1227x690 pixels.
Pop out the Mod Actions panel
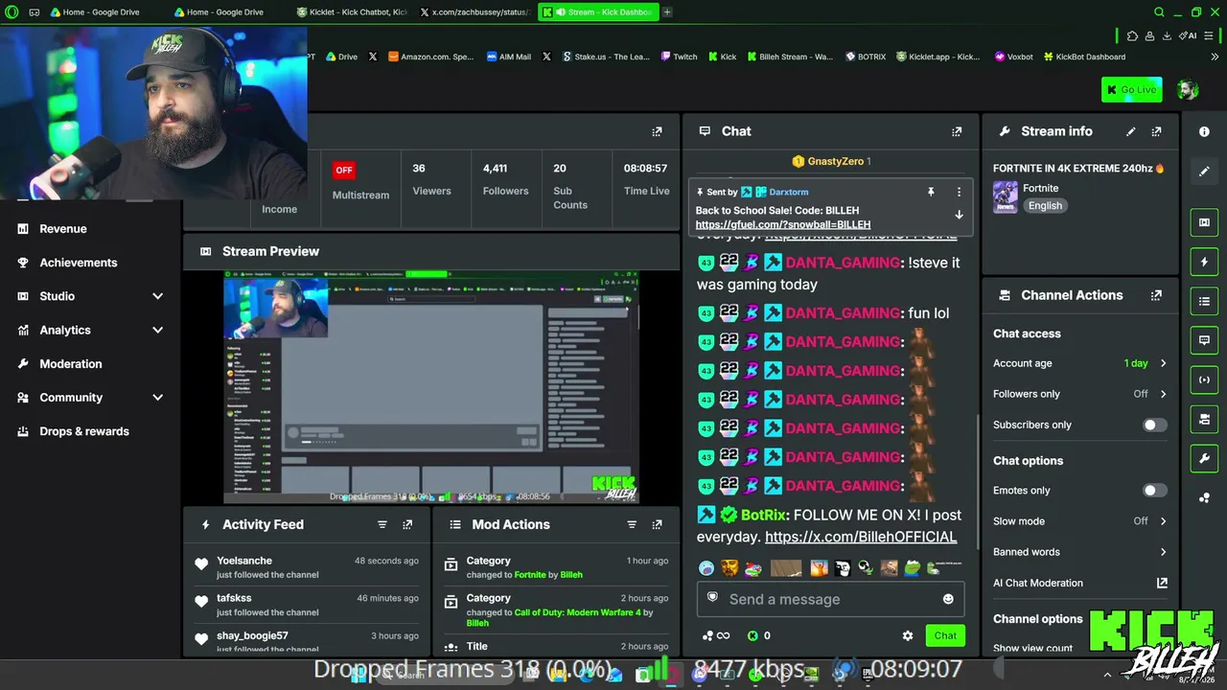point(657,524)
